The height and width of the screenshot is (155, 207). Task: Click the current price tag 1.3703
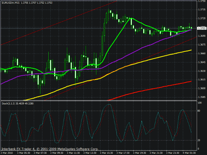[202, 28]
